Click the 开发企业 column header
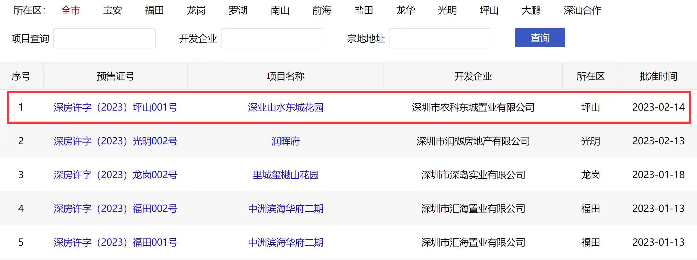 point(473,77)
